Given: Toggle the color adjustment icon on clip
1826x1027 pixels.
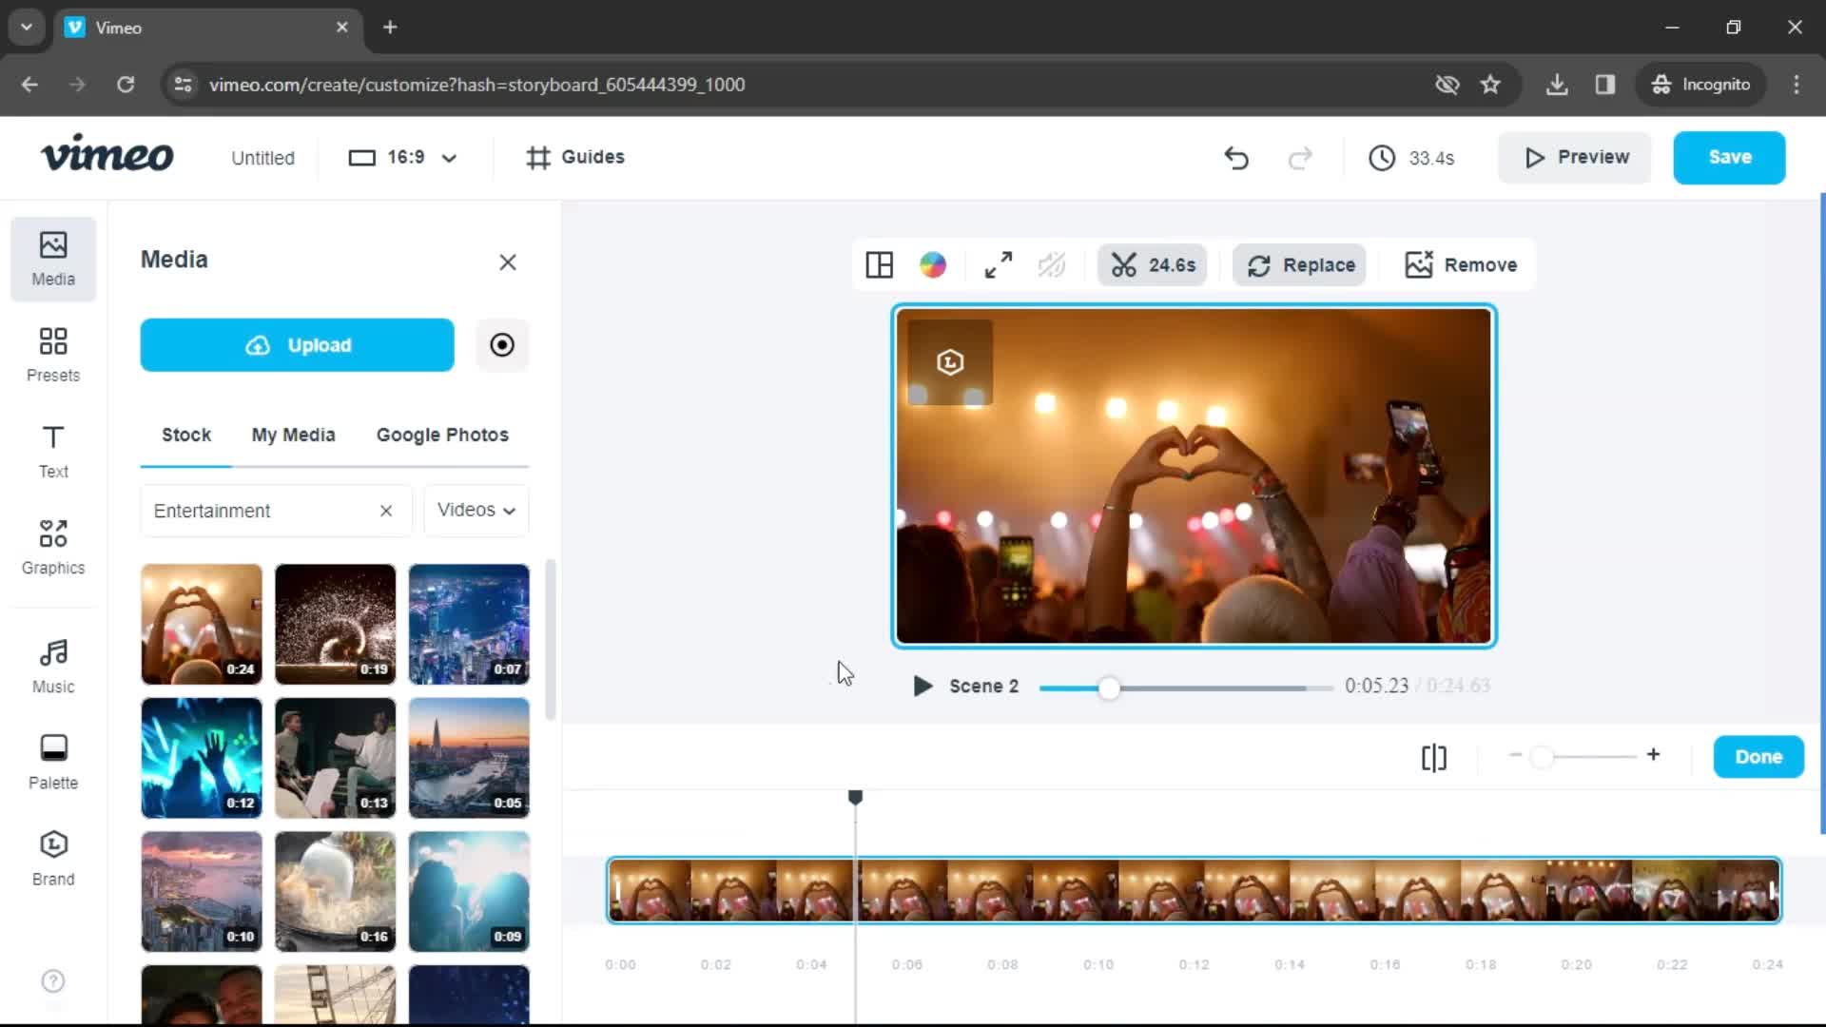Looking at the screenshot, I should (933, 264).
